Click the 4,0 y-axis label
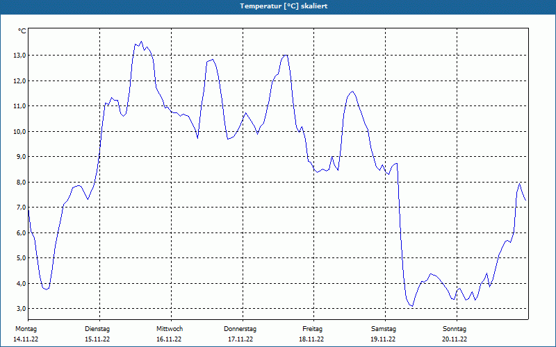 pos(22,283)
